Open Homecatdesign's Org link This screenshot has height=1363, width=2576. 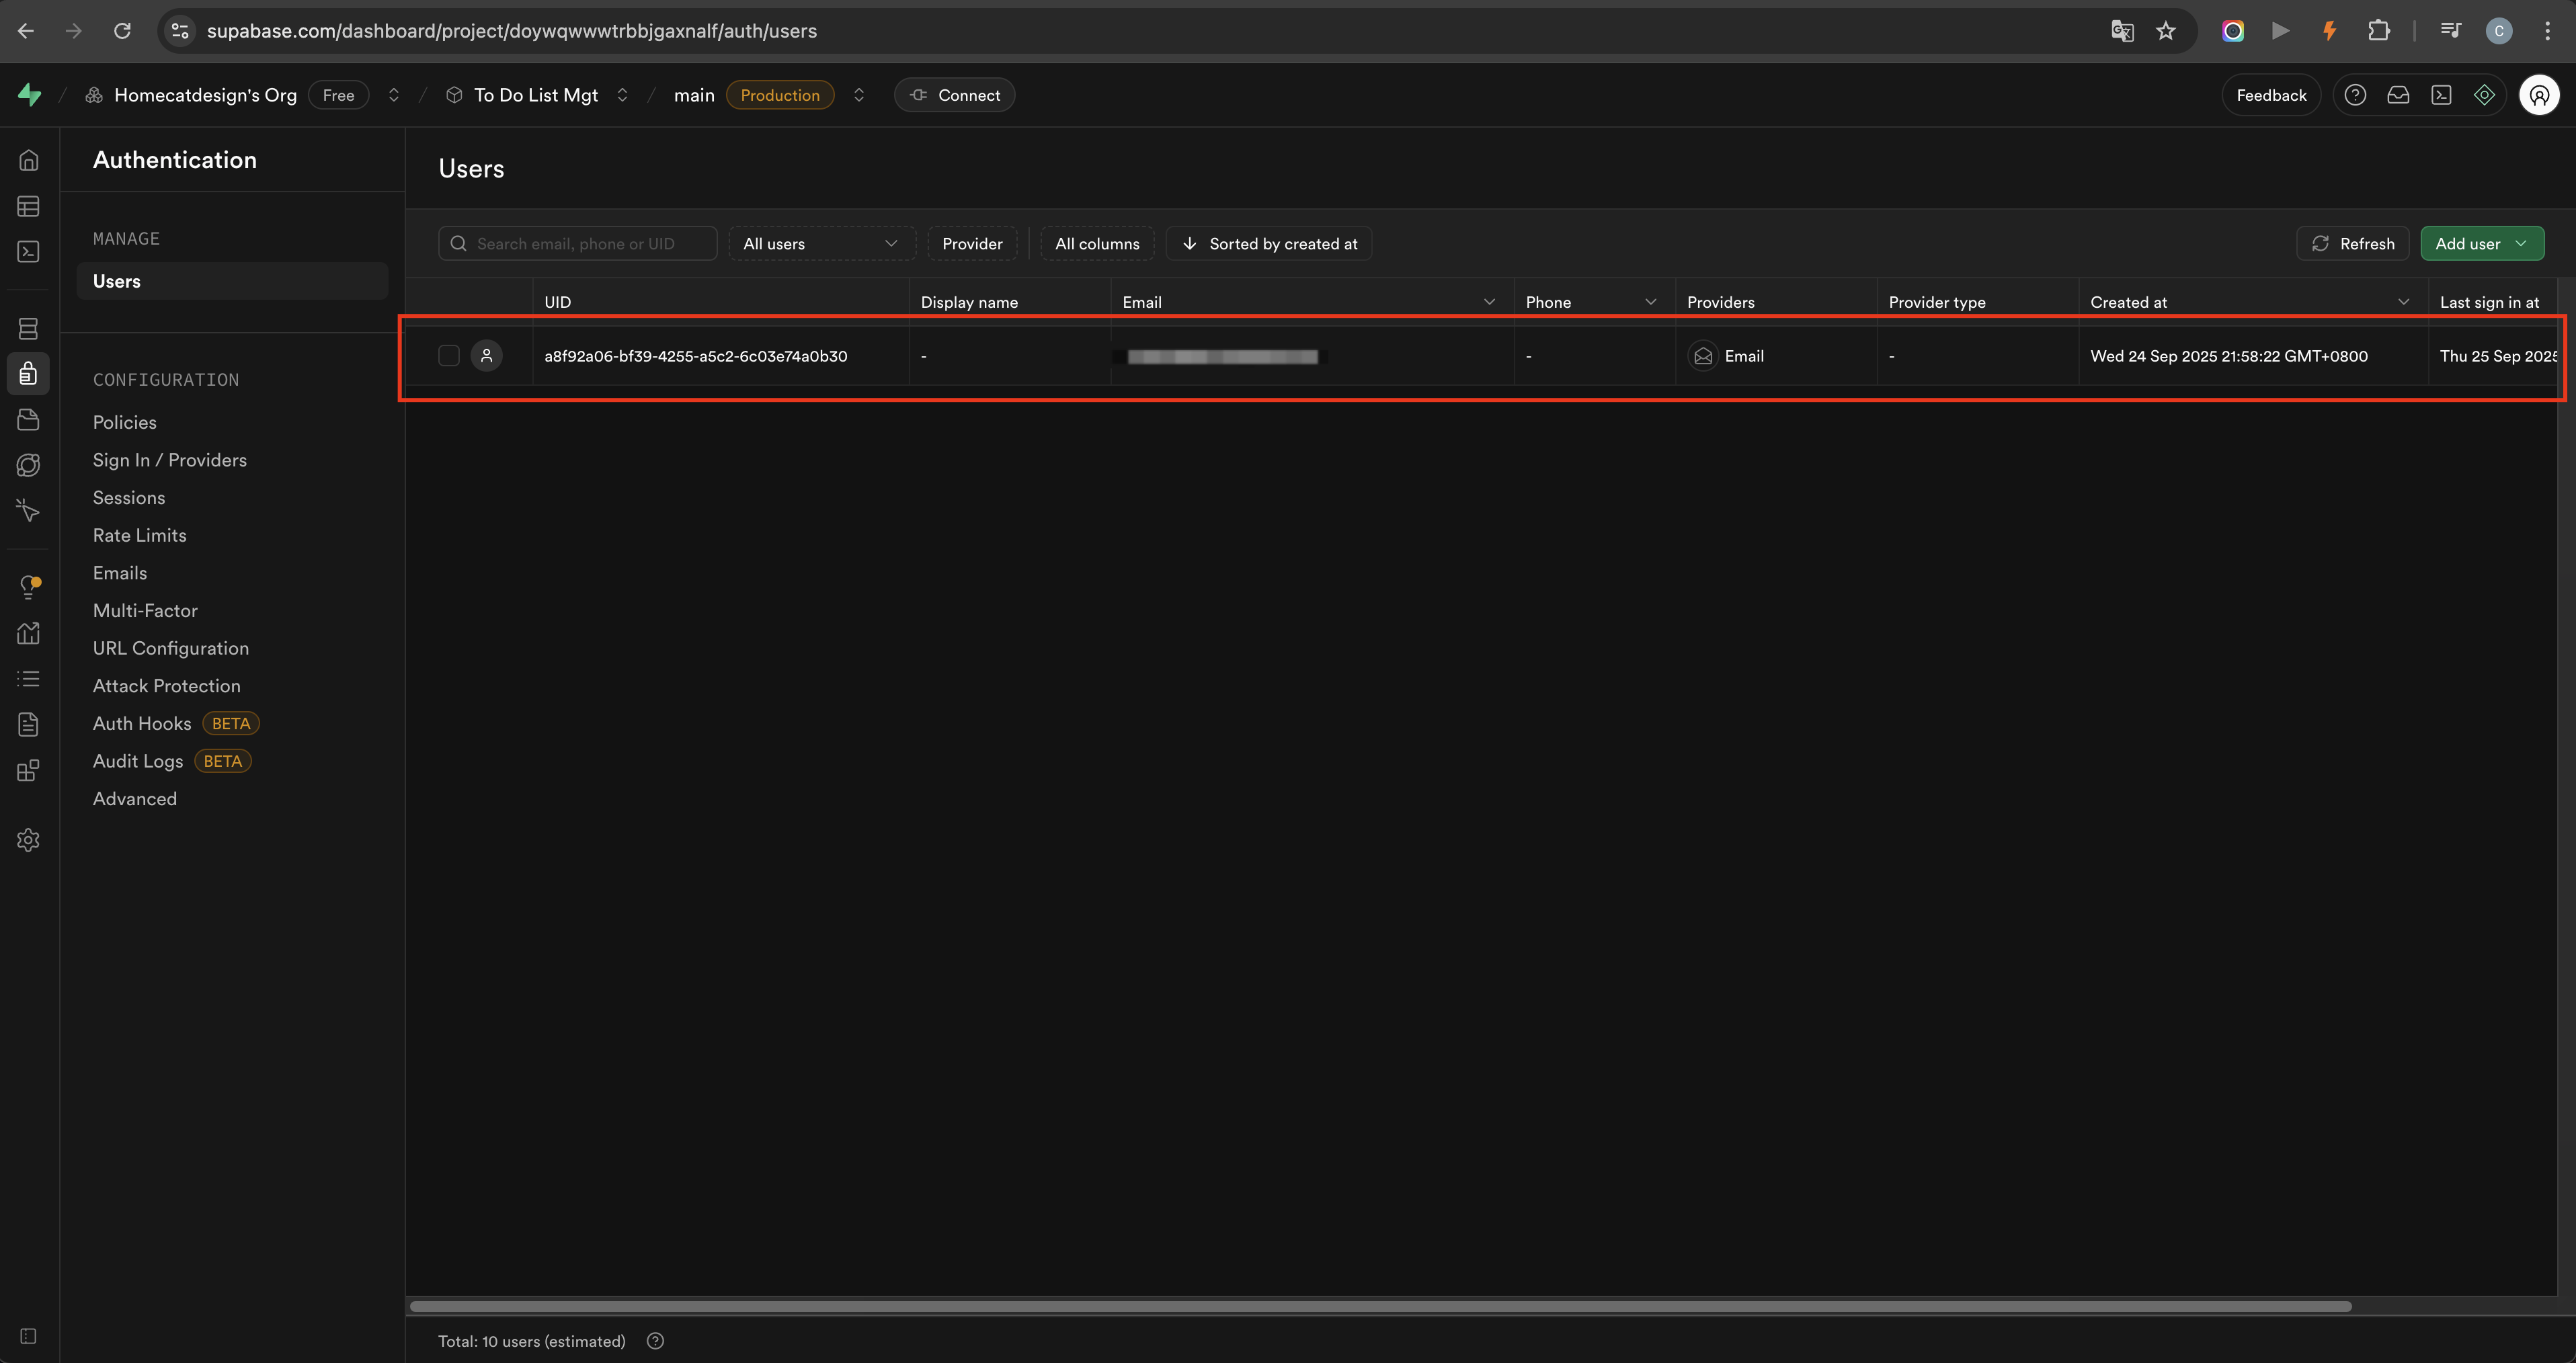[x=205, y=95]
